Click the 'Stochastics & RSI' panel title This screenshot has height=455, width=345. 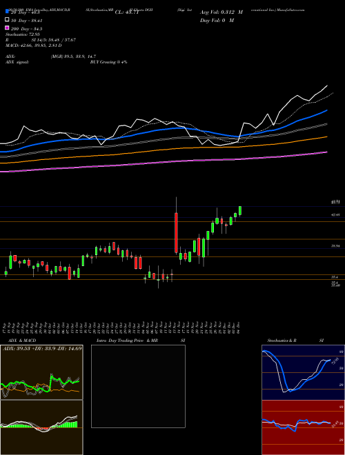pos(295,341)
